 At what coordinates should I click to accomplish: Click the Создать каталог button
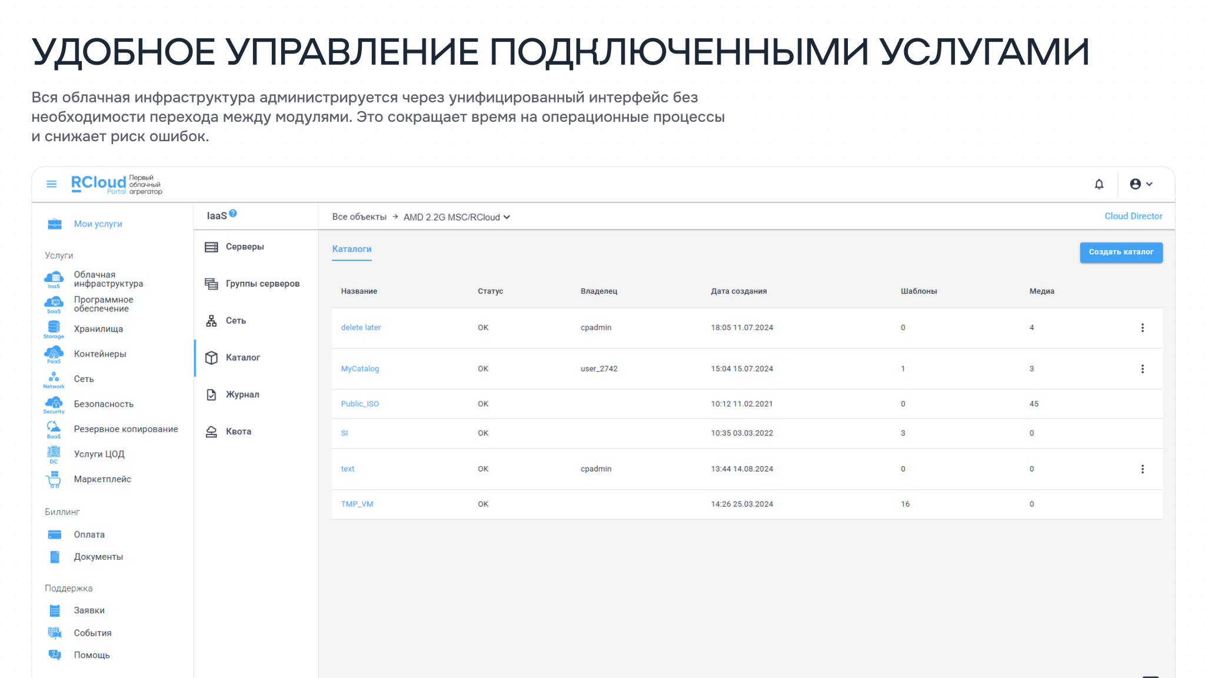(1121, 252)
